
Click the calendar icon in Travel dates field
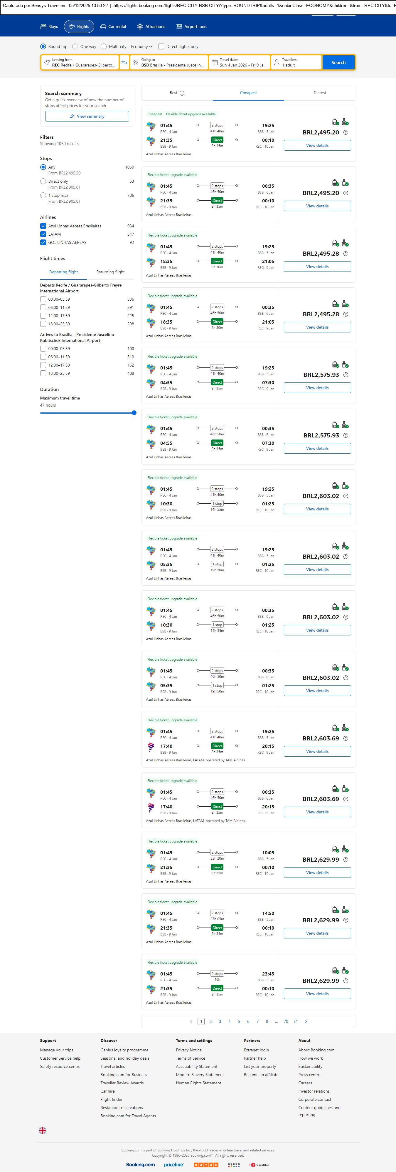(x=214, y=62)
